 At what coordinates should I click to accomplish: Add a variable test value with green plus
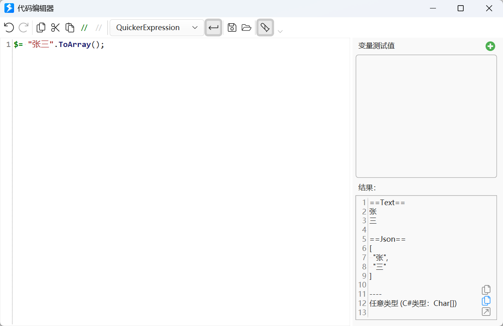click(490, 46)
